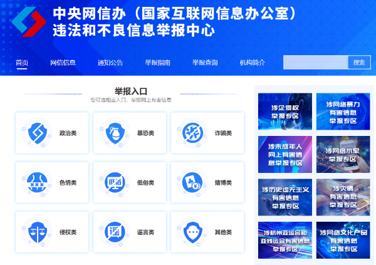Viewport: 376px width, 265px height.
Task: Click the 搜索 button
Action: pyautogui.click(x=359, y=63)
